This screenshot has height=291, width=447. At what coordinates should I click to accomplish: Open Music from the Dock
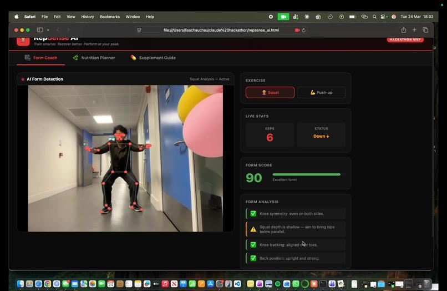(165, 284)
